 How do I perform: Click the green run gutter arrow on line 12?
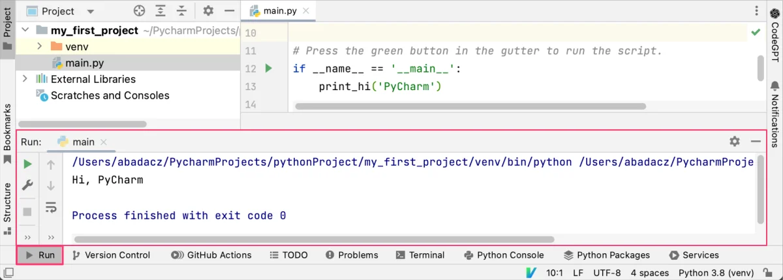(x=269, y=68)
